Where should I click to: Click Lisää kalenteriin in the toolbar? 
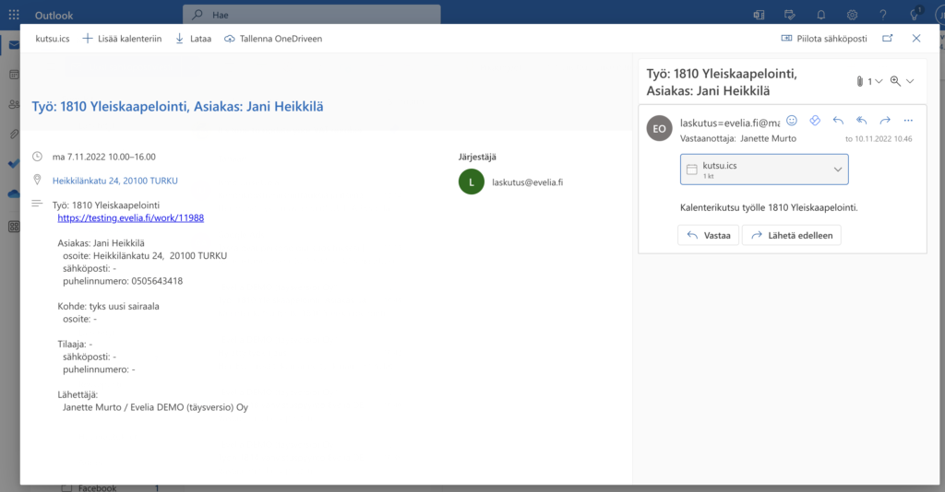pos(122,39)
